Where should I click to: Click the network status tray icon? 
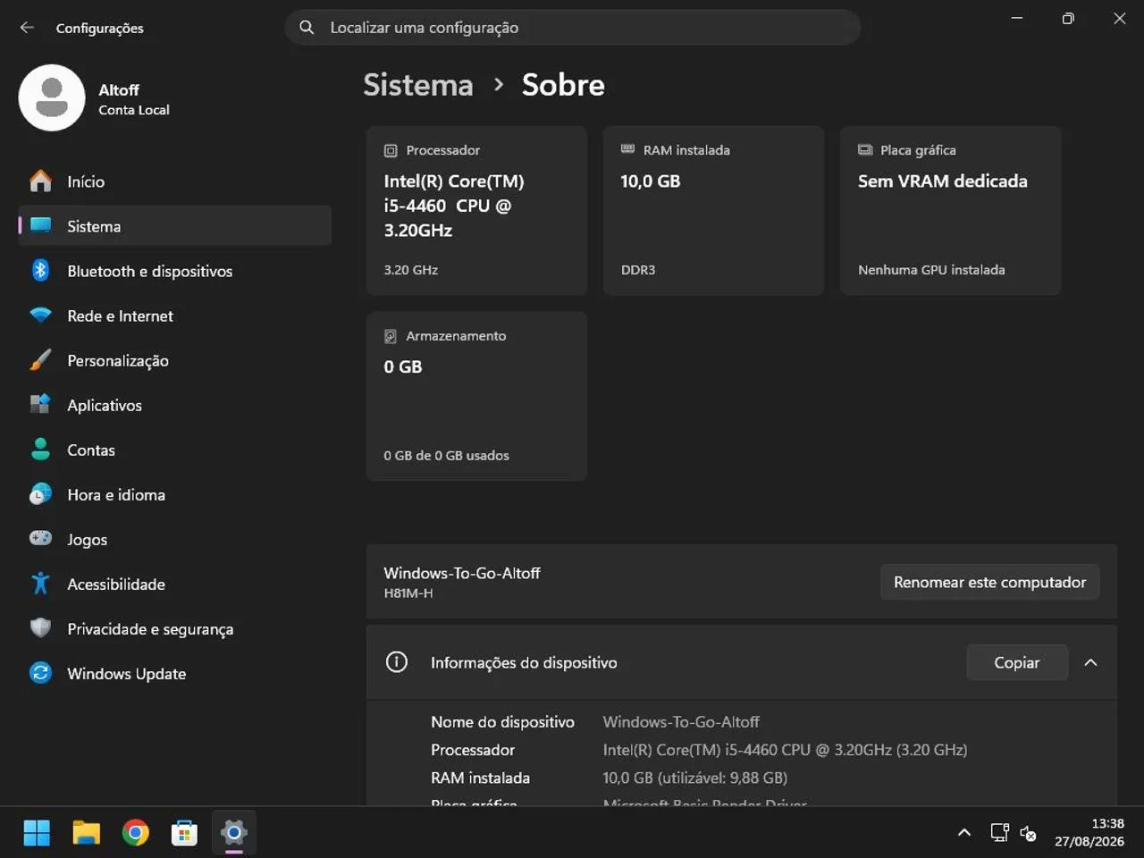tap(999, 833)
